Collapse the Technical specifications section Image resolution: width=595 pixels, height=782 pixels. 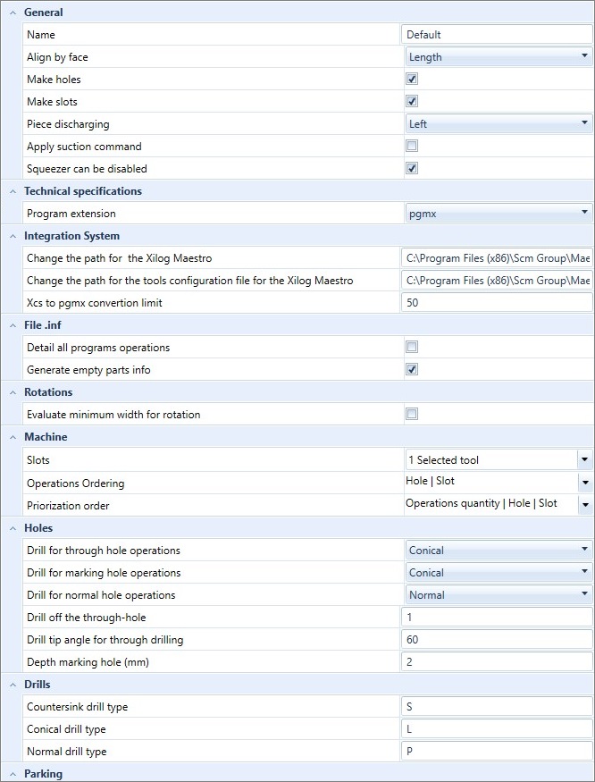point(13,191)
